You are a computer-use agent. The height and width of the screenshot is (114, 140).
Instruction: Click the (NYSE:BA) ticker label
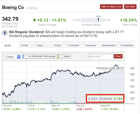point(32,8)
